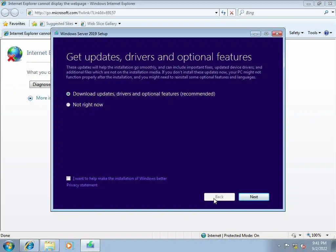Minimize the Windows Server 2019 Setup window
Screen dimensions: 336x252
click(255, 34)
